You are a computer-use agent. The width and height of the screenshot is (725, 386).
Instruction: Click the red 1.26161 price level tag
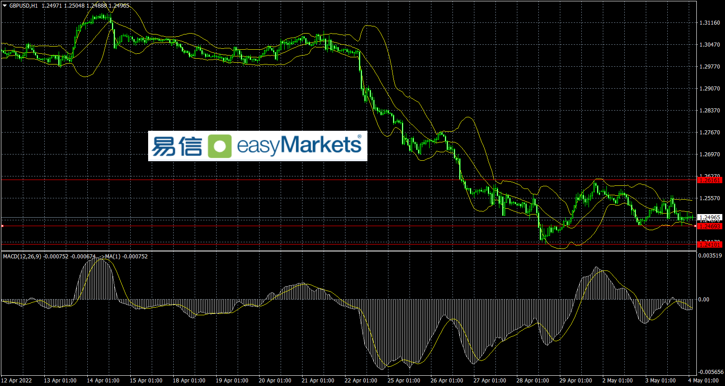(710, 180)
